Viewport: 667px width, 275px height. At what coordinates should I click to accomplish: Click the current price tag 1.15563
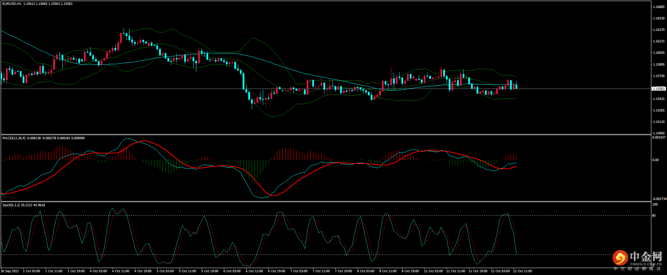point(658,89)
